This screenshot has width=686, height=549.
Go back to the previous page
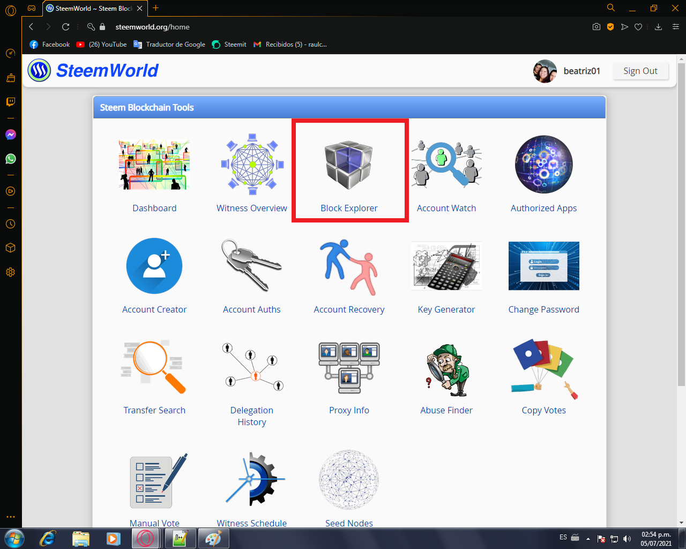tap(31, 27)
